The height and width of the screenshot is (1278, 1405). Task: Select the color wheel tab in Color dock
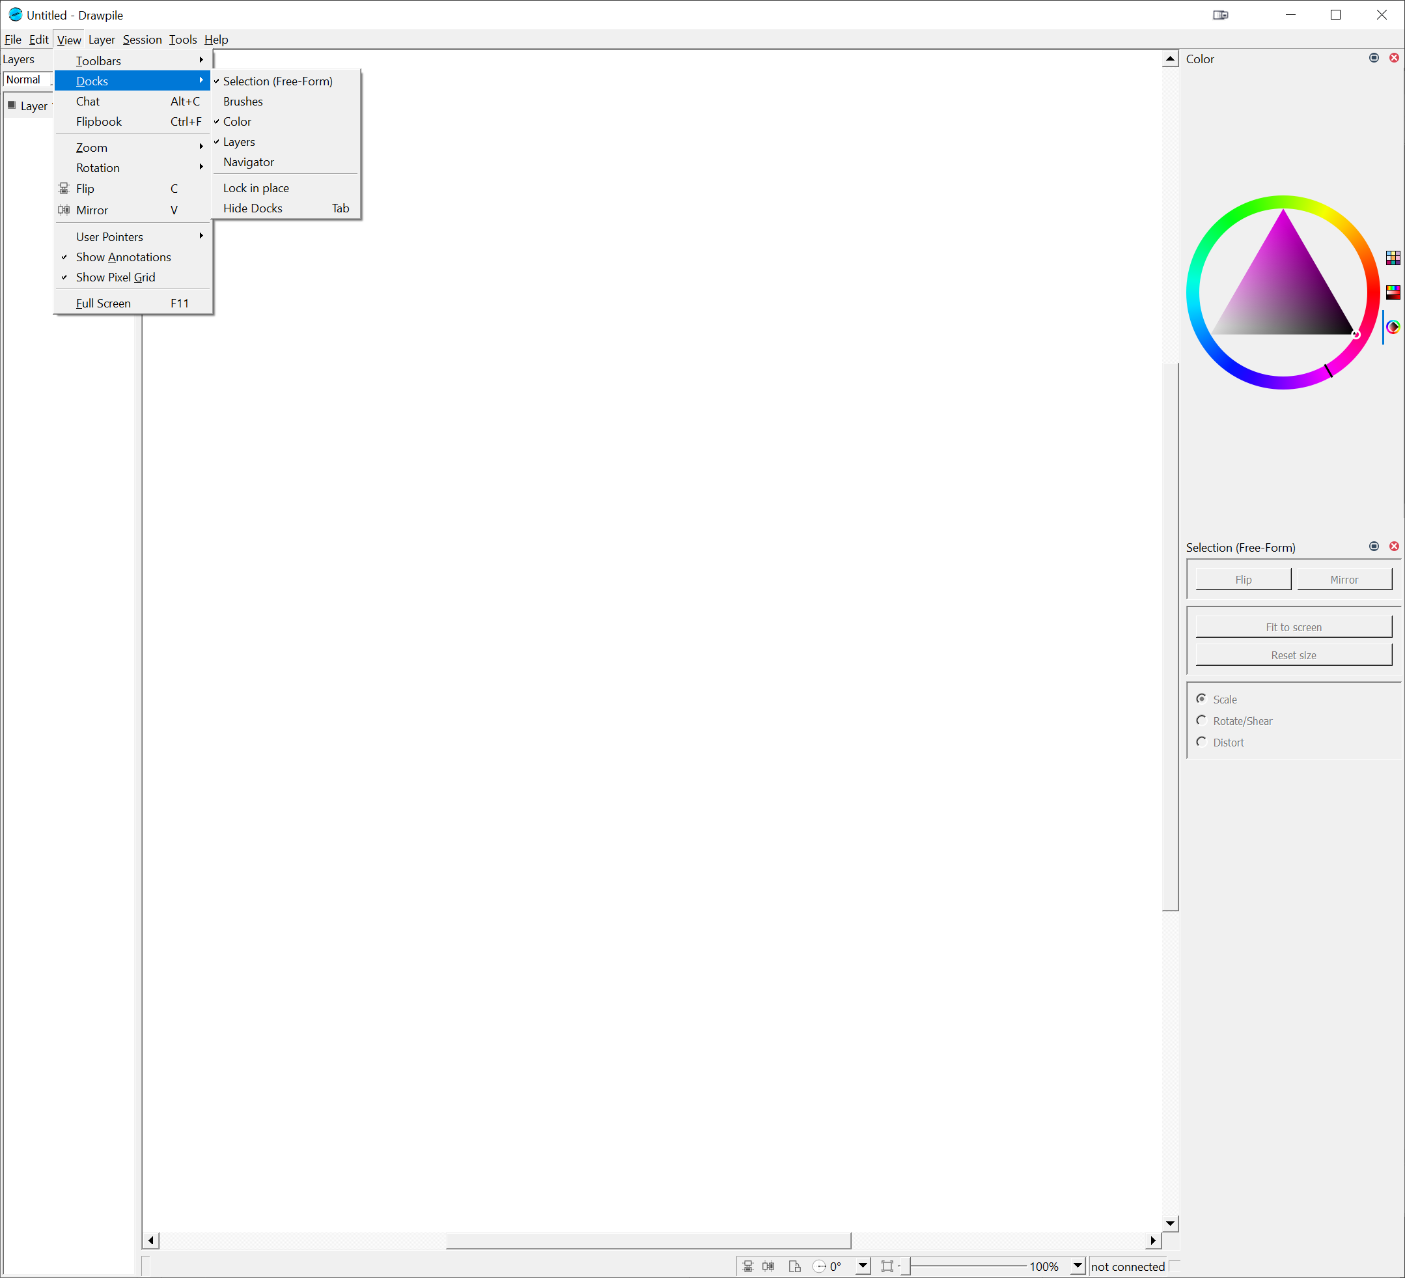[x=1394, y=327]
